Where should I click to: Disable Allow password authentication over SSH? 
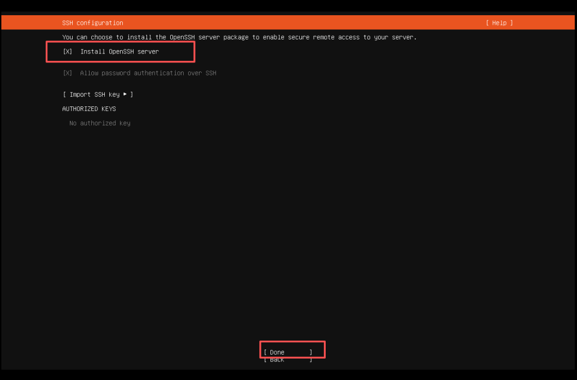67,73
